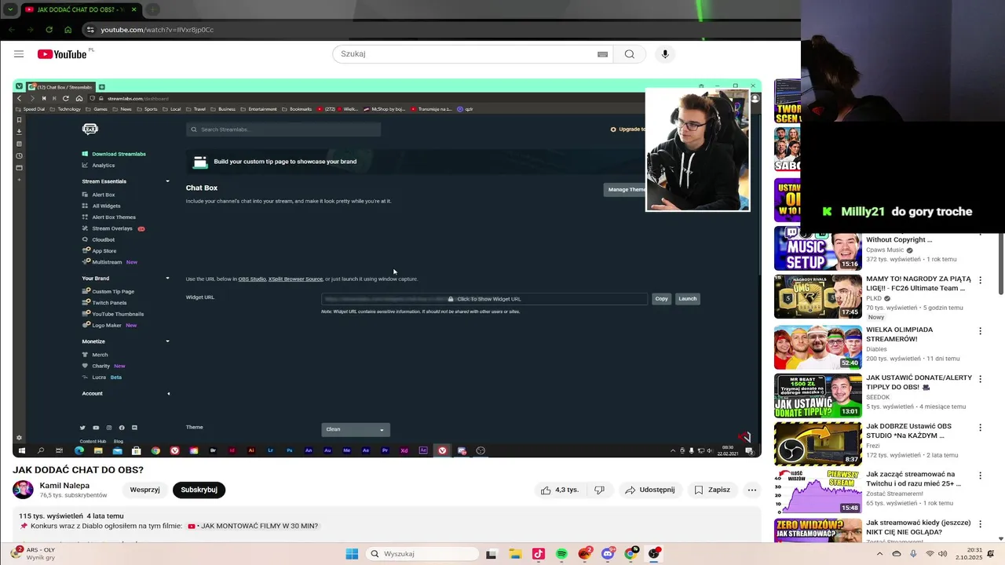Click the Wesprzyj button
Screen dimensions: 1005x565
pyautogui.click(x=145, y=490)
